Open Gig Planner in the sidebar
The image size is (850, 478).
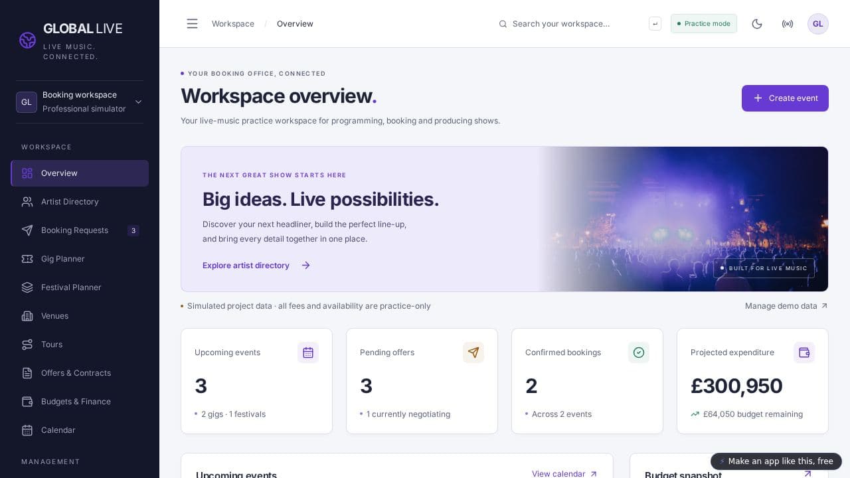[80, 259]
